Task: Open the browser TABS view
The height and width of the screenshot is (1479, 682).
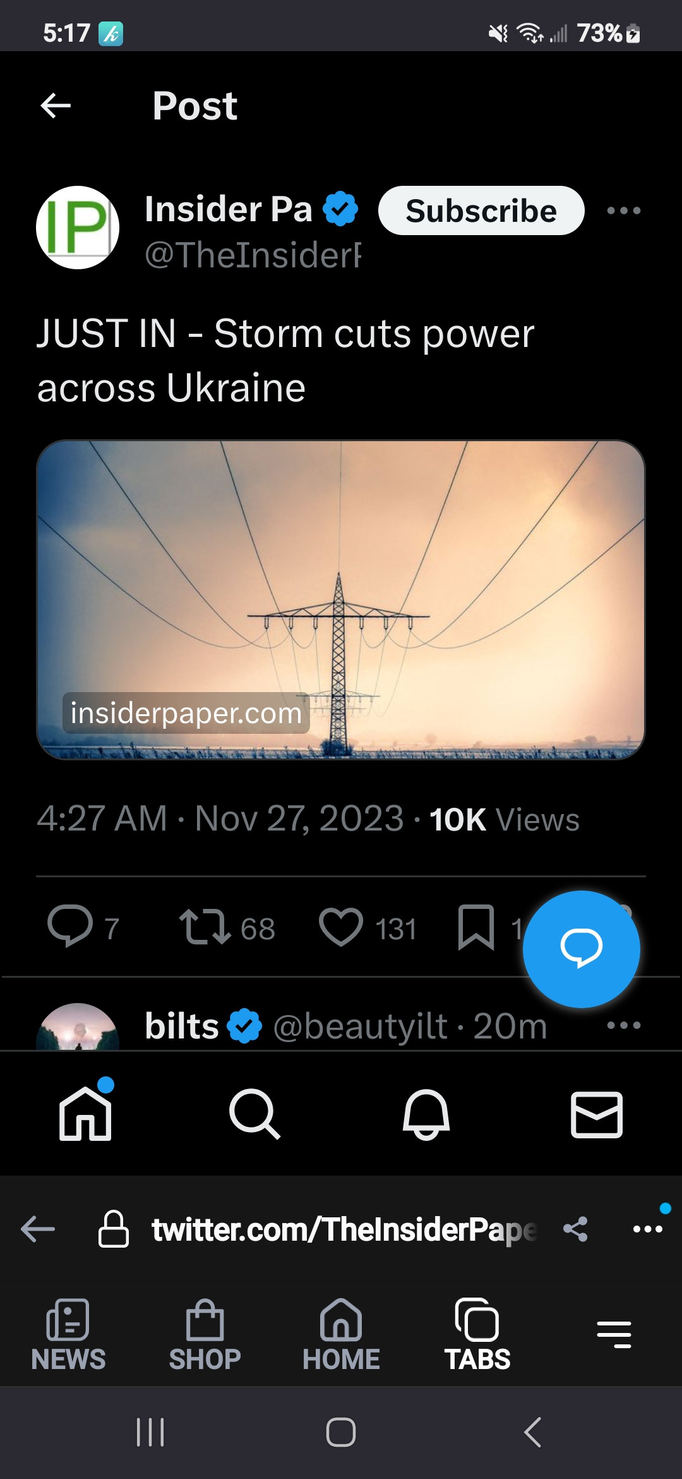Action: coord(477,1334)
